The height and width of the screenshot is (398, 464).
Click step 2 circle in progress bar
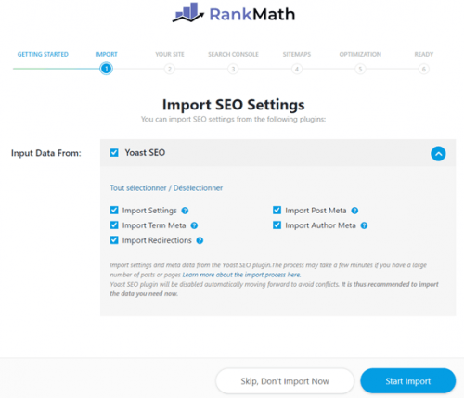tap(170, 69)
